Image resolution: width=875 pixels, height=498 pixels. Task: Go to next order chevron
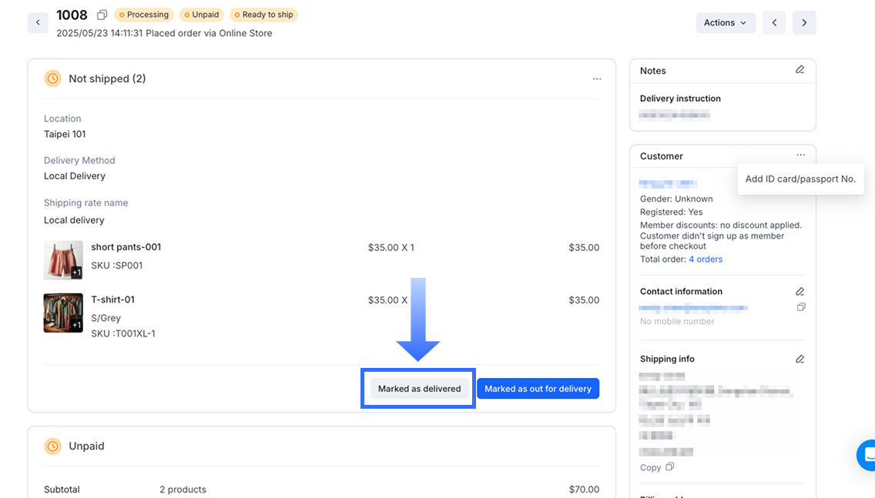804,23
